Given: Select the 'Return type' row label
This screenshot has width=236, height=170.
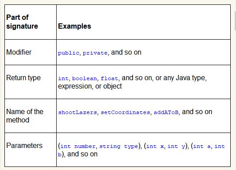Looking at the screenshot, I should tap(23, 78).
